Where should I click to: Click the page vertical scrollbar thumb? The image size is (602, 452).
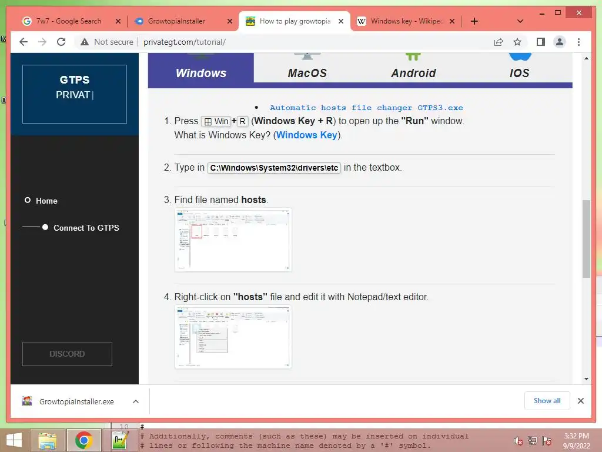(x=586, y=238)
